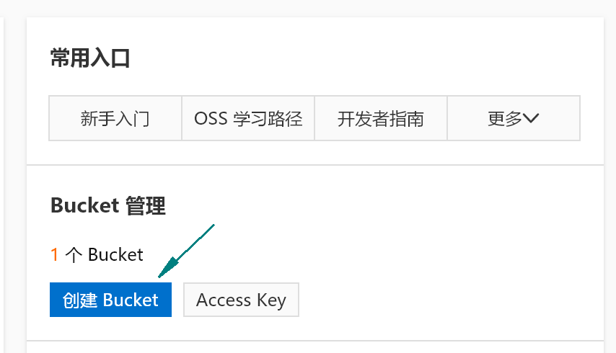Click the word OSS in 学习路径 entry
Viewport: 616px width, 353px height.
[210, 118]
